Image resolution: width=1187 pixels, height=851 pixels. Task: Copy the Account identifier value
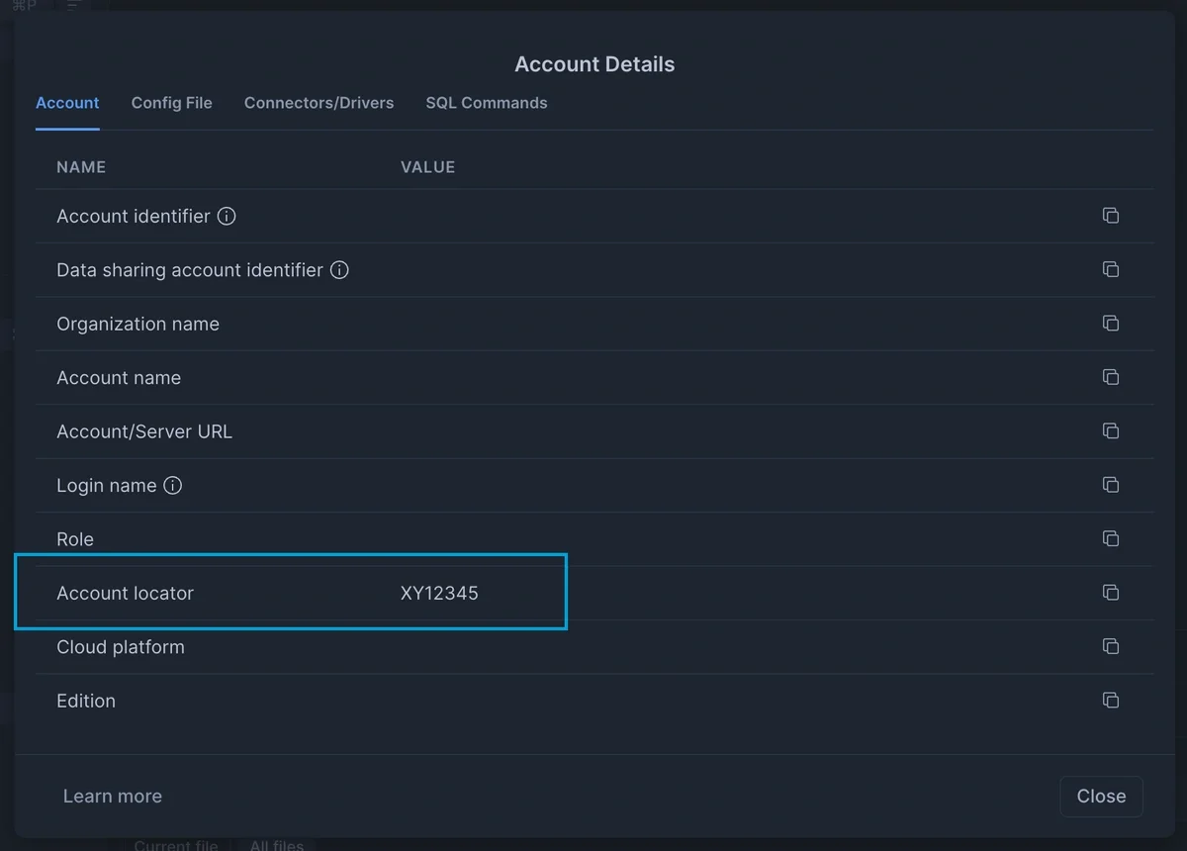point(1111,216)
